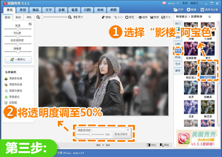This screenshot has width=222, height=157.
Task: Open the 场景 tab
Action: coord(74,10)
